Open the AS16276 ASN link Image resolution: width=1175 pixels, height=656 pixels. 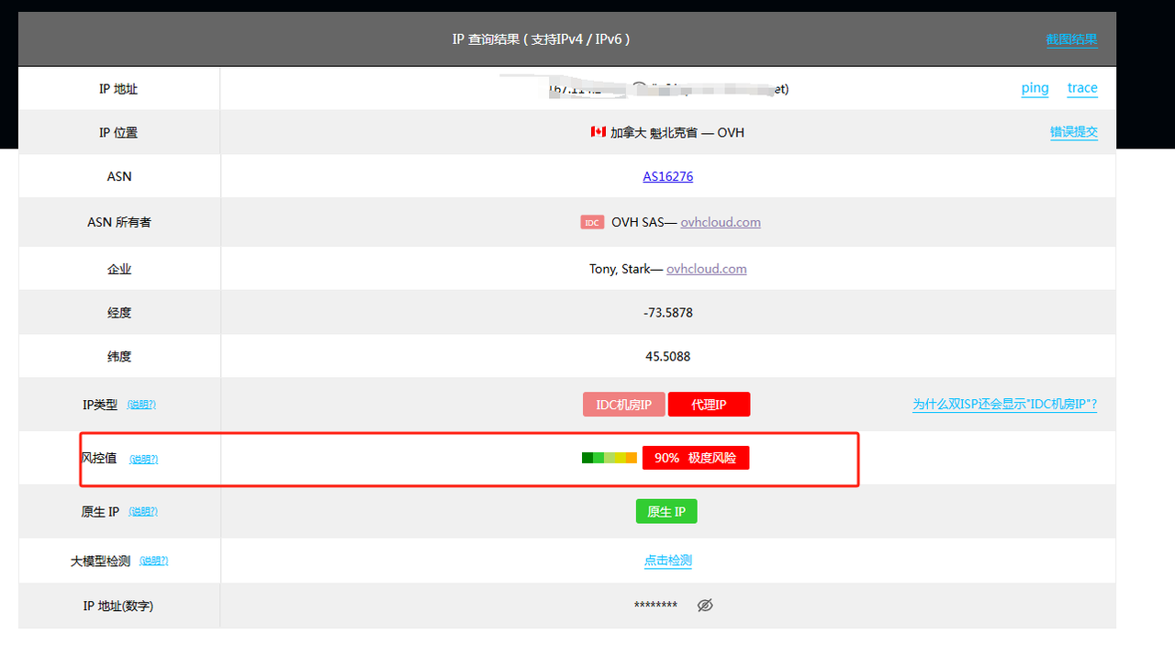(667, 176)
